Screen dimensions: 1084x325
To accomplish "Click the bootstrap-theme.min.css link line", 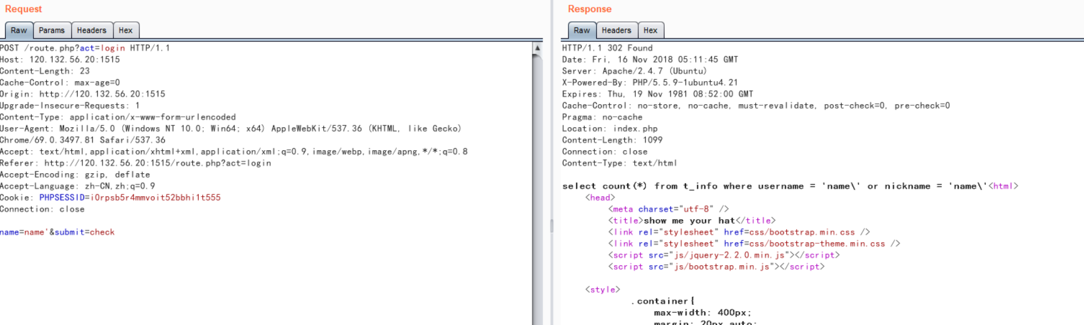I will click(754, 244).
